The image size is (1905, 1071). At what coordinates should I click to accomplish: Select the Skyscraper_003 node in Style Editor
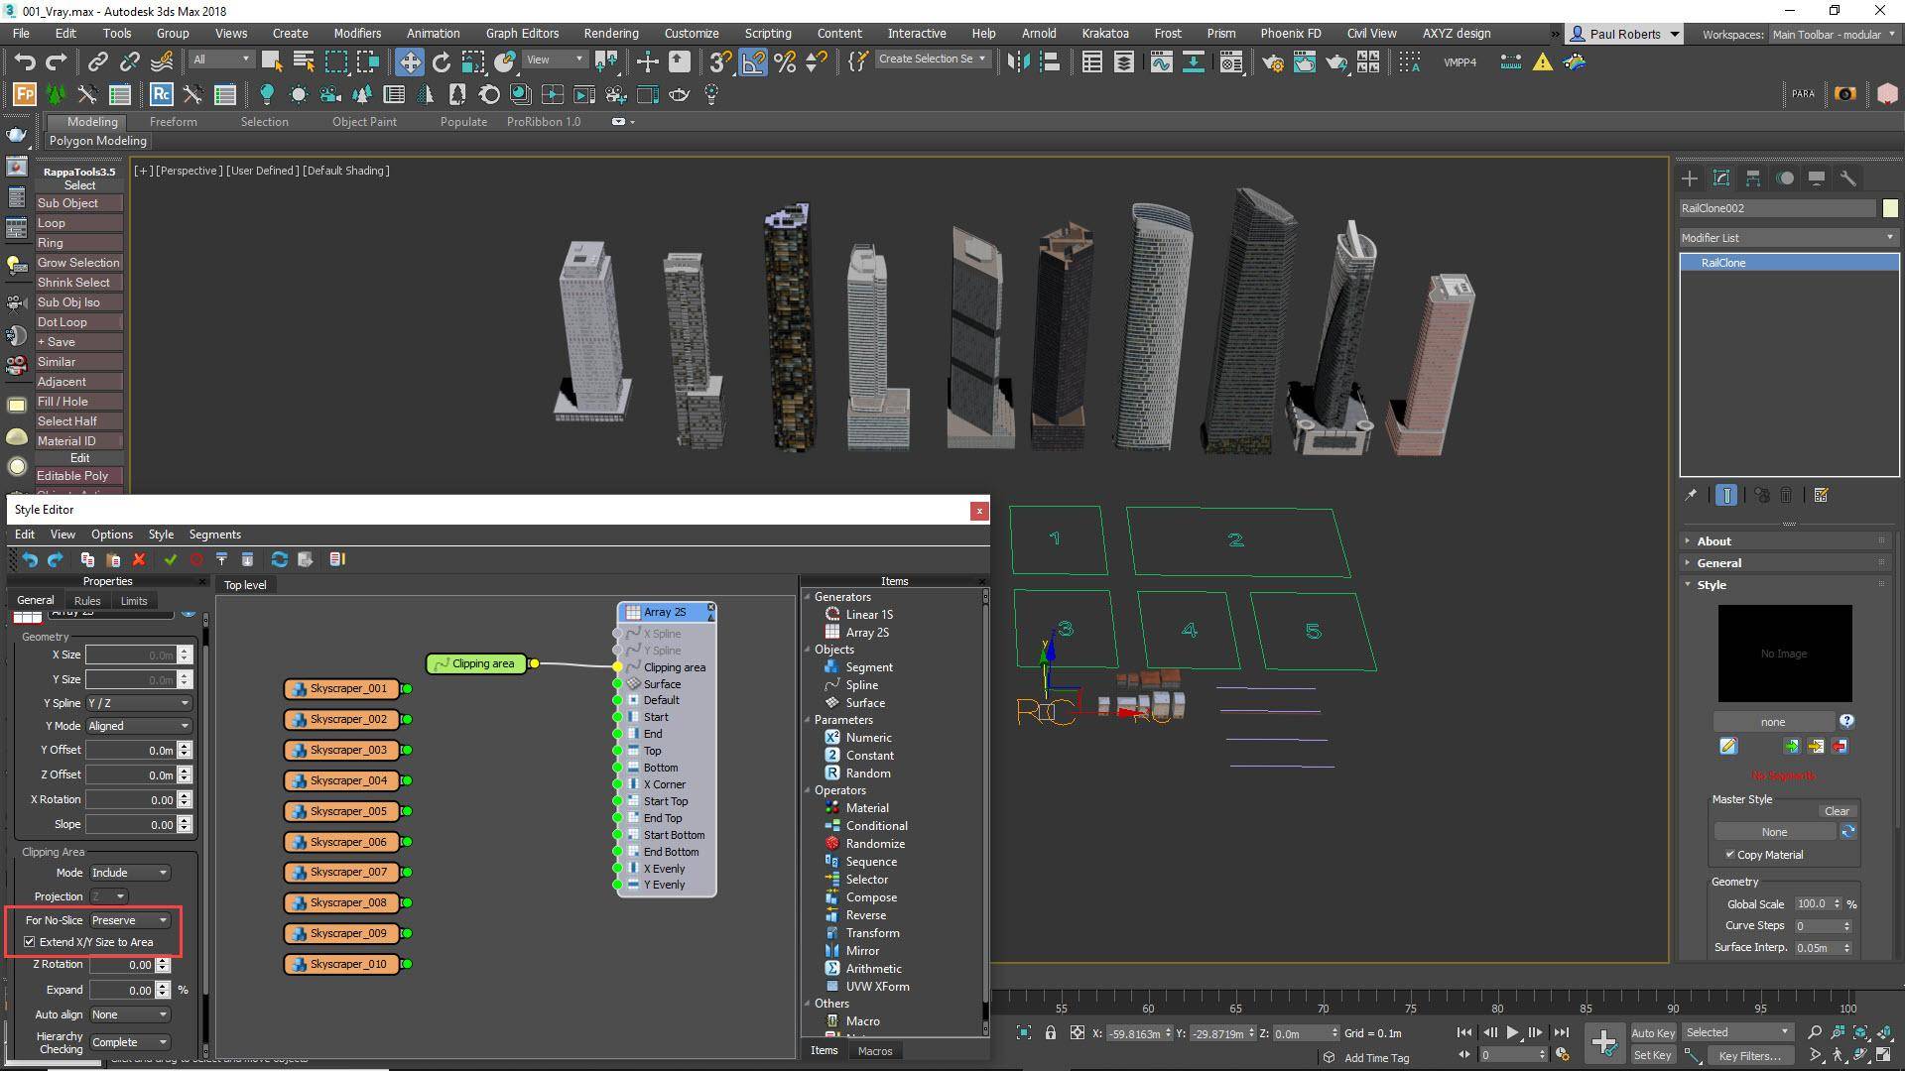coord(342,750)
